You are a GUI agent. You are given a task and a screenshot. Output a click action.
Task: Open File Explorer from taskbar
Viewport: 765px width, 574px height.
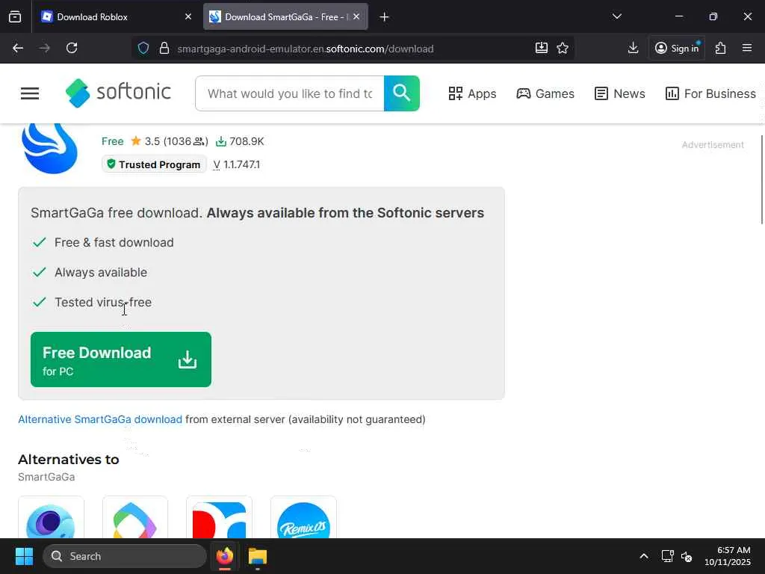pyautogui.click(x=258, y=556)
